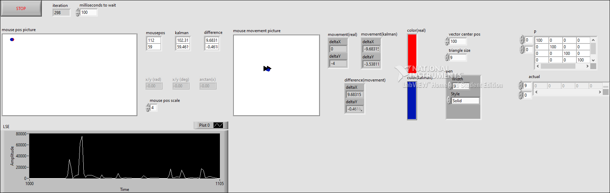The height and width of the screenshot is (193, 610).
Task: Open the pen Style ring showing Solid
Action: [465, 101]
